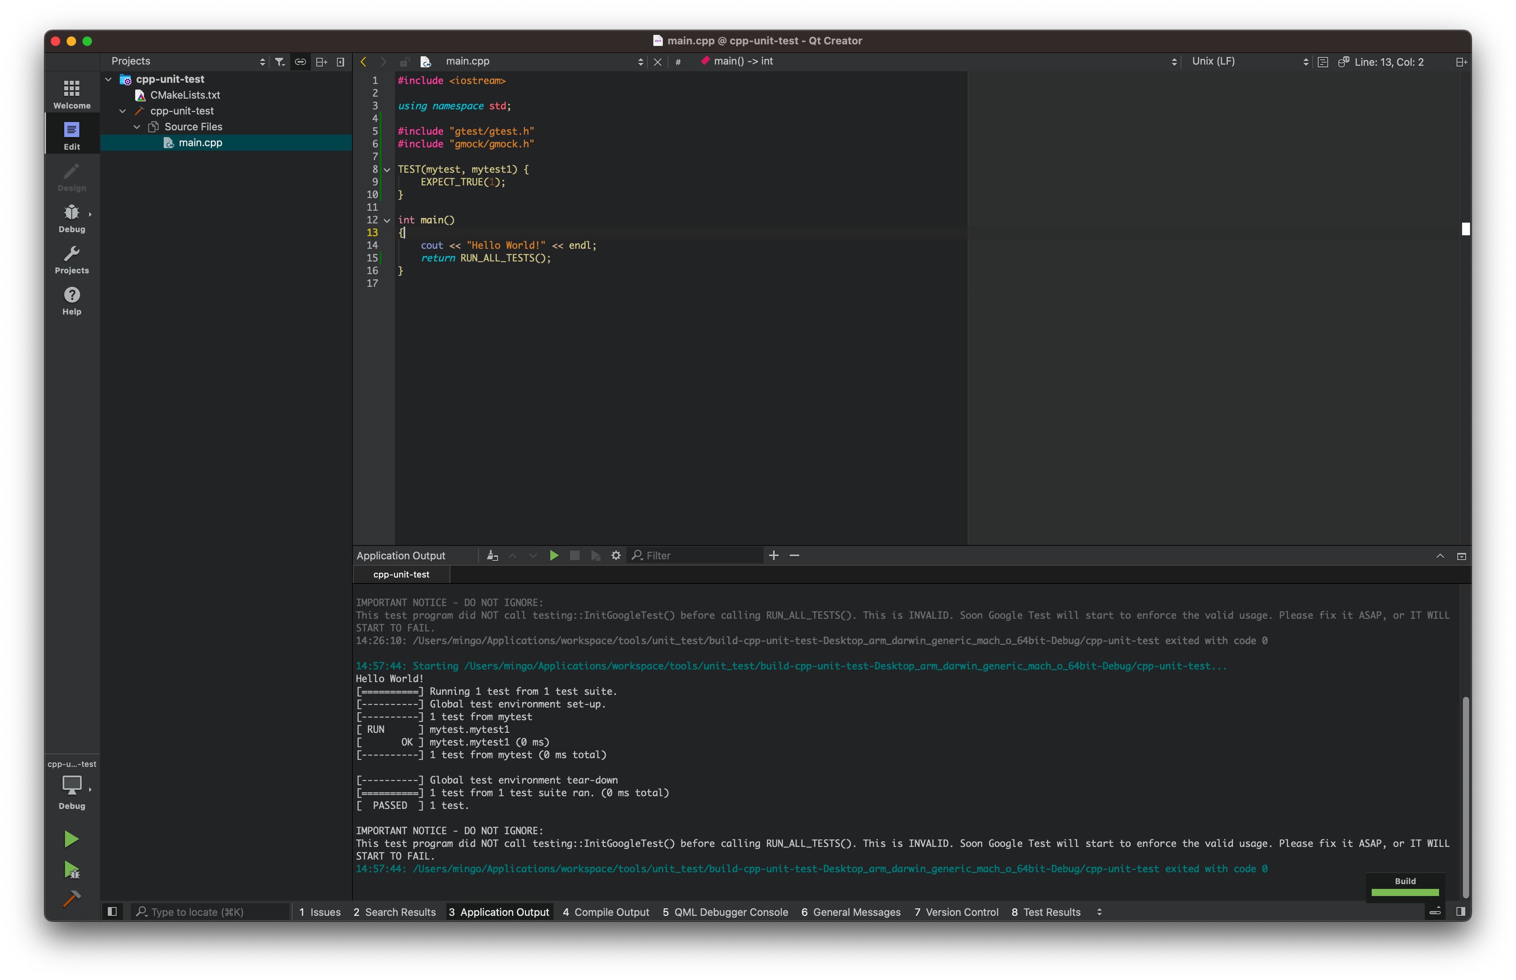Fold the TEST block at line 8
Viewport: 1516px width, 980px height.
coord(387,169)
